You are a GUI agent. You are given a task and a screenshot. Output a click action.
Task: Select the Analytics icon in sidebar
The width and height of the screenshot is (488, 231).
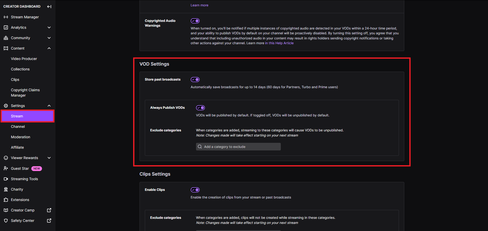tap(6, 27)
